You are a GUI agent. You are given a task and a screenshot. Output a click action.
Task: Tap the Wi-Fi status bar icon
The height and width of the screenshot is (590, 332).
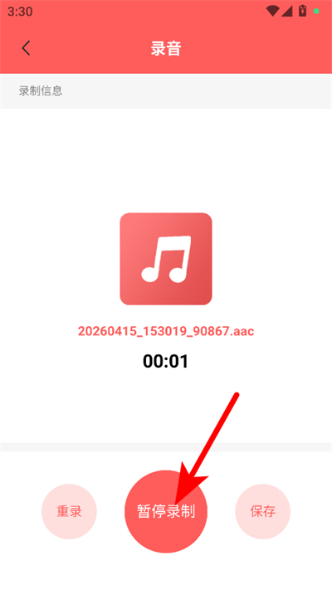pyautogui.click(x=272, y=12)
